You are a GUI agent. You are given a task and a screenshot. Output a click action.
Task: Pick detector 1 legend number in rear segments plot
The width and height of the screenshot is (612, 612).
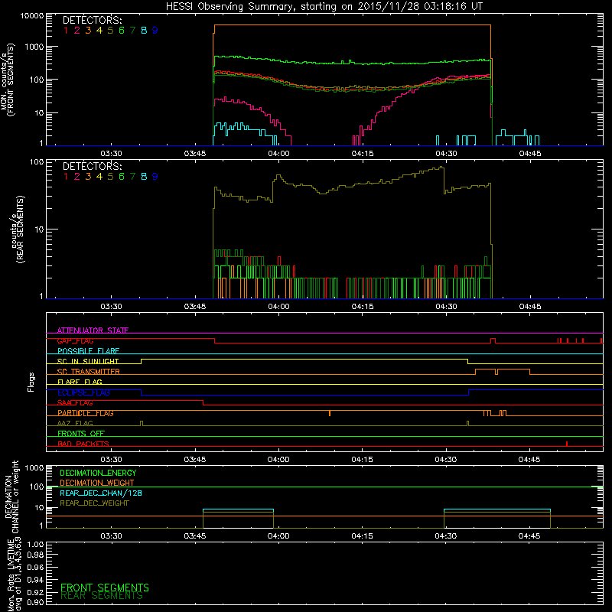[66, 177]
